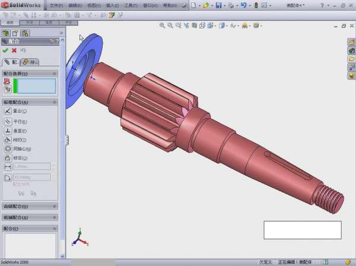Open the 工具(T) menu
The height and width of the screenshot is (266, 356).
click(131, 5)
